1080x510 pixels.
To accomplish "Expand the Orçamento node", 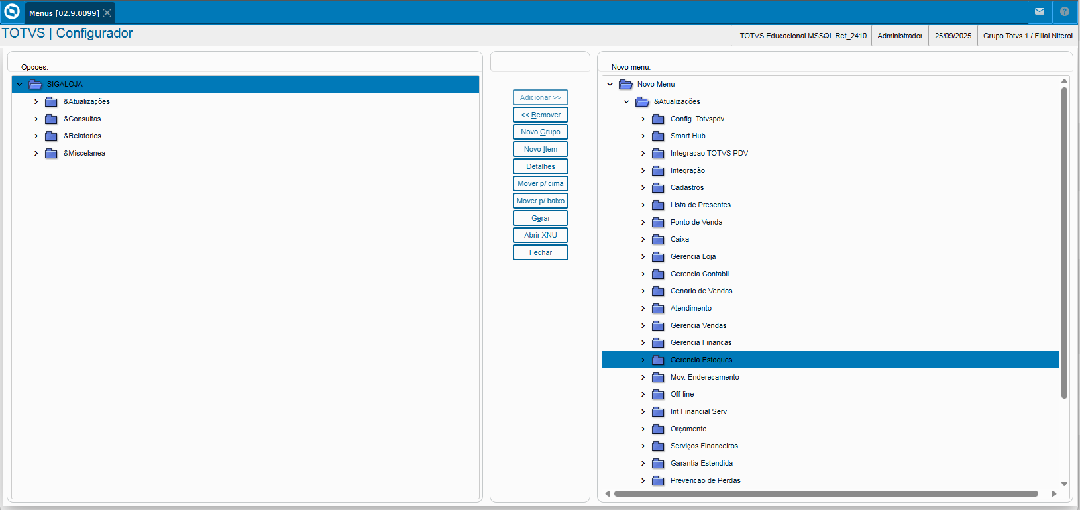I will 643,429.
